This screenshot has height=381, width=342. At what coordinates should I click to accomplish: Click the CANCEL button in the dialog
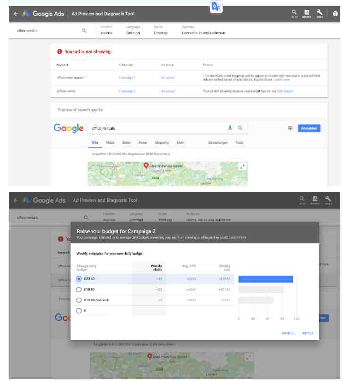(x=288, y=333)
